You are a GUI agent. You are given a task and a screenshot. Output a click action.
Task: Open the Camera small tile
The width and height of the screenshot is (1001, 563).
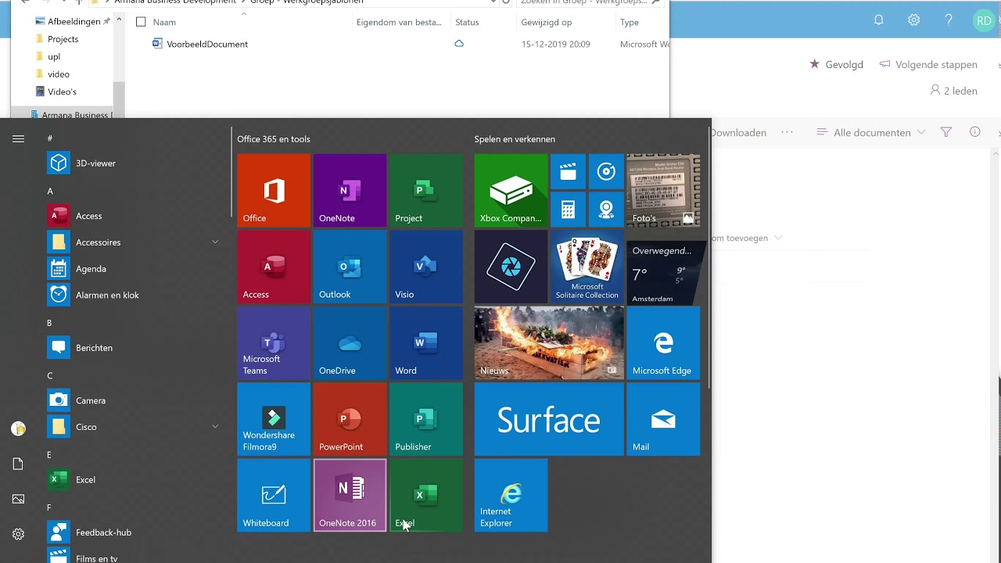click(606, 210)
